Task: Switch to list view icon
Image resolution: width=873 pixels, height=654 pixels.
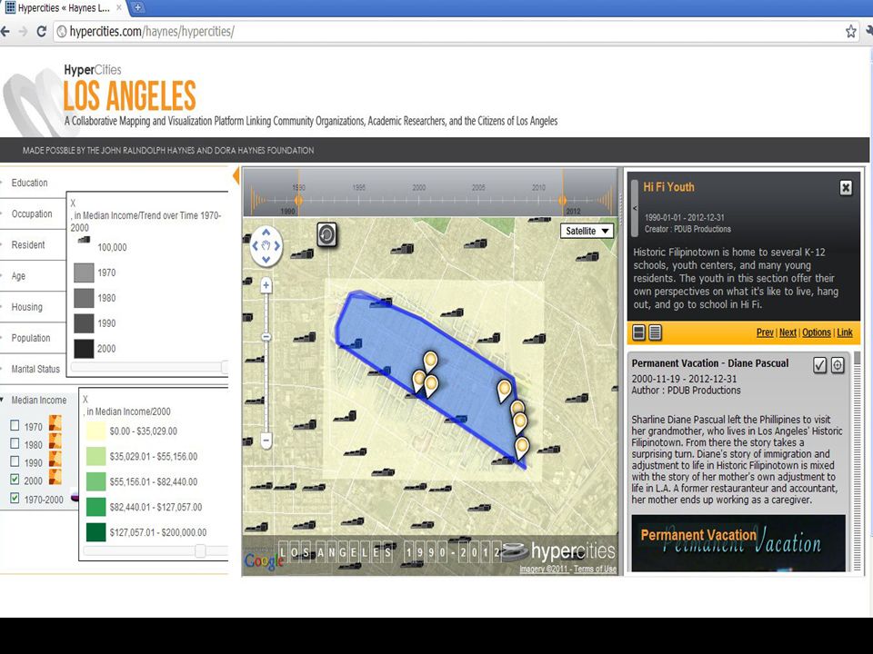Action: 656,332
